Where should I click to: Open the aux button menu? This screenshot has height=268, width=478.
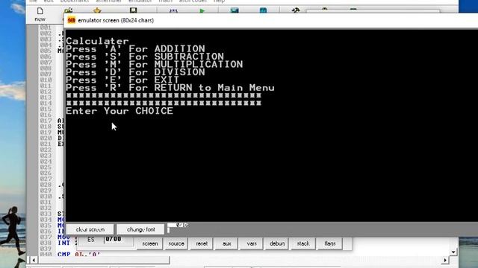pyautogui.click(x=226, y=243)
